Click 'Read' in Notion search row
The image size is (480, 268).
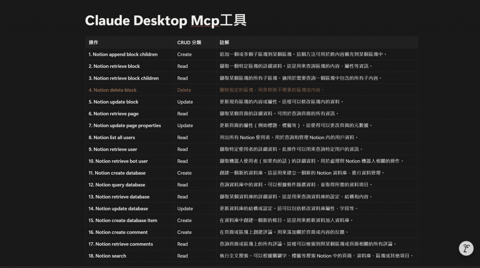(x=182, y=256)
